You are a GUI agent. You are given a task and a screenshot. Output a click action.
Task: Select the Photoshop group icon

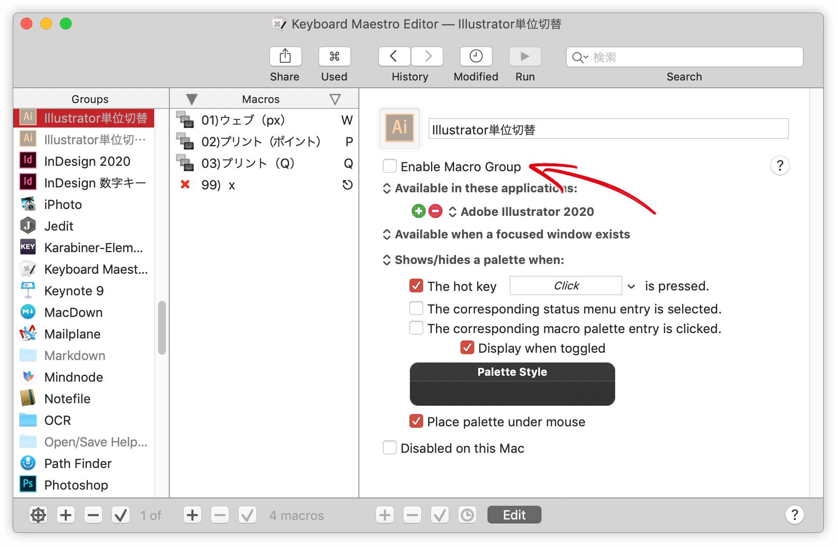pyautogui.click(x=28, y=484)
